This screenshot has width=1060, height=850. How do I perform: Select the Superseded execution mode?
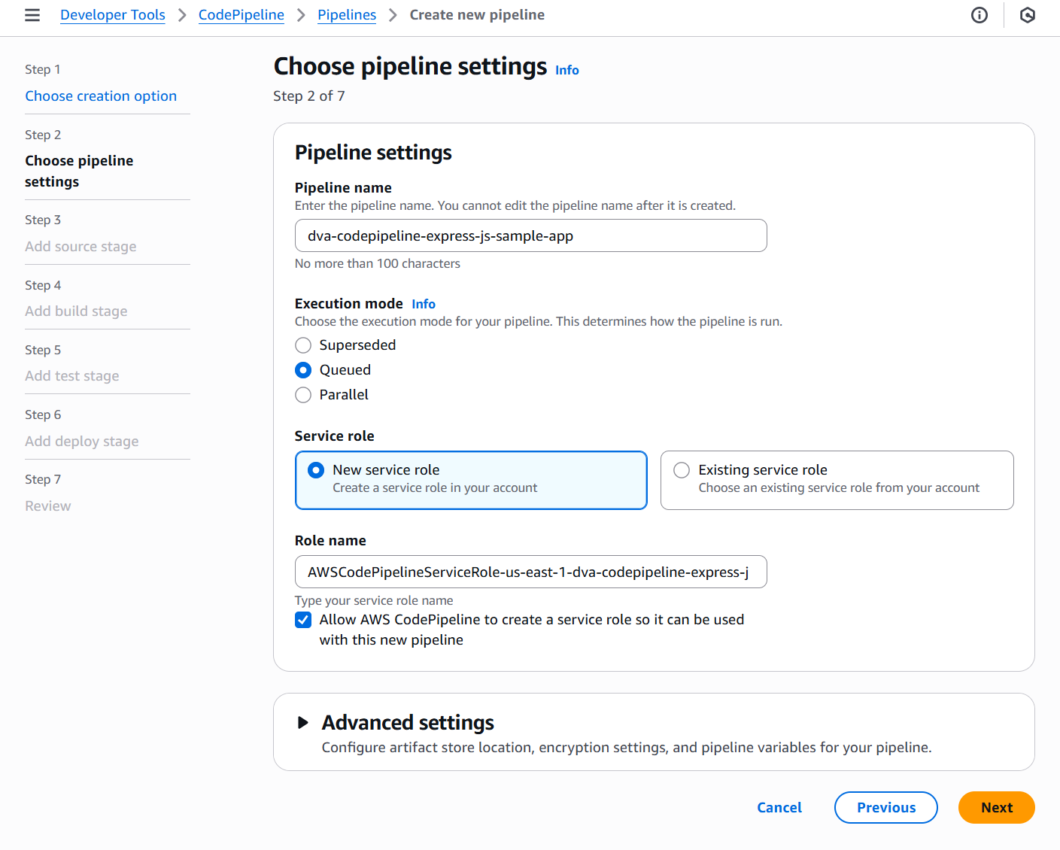tap(303, 345)
